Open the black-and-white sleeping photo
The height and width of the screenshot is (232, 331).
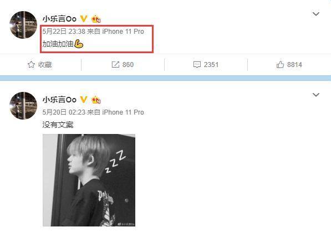(89, 180)
